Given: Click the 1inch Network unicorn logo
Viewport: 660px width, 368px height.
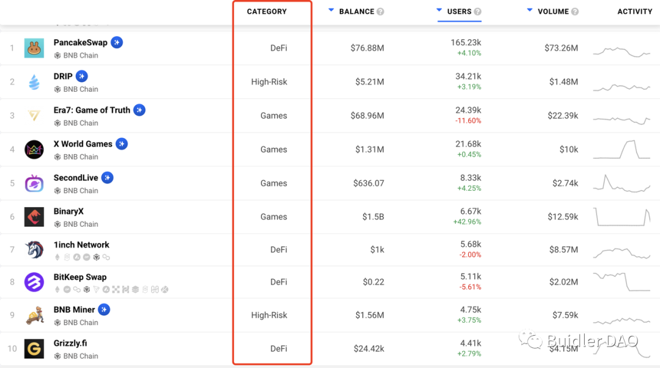Looking at the screenshot, I should (x=34, y=249).
